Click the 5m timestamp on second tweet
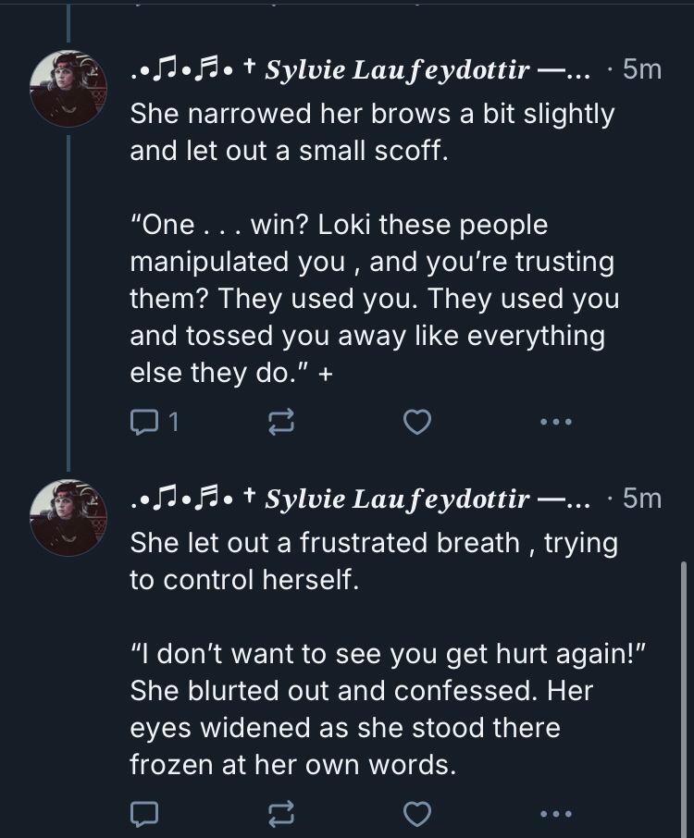The image size is (694, 838). coord(642,499)
